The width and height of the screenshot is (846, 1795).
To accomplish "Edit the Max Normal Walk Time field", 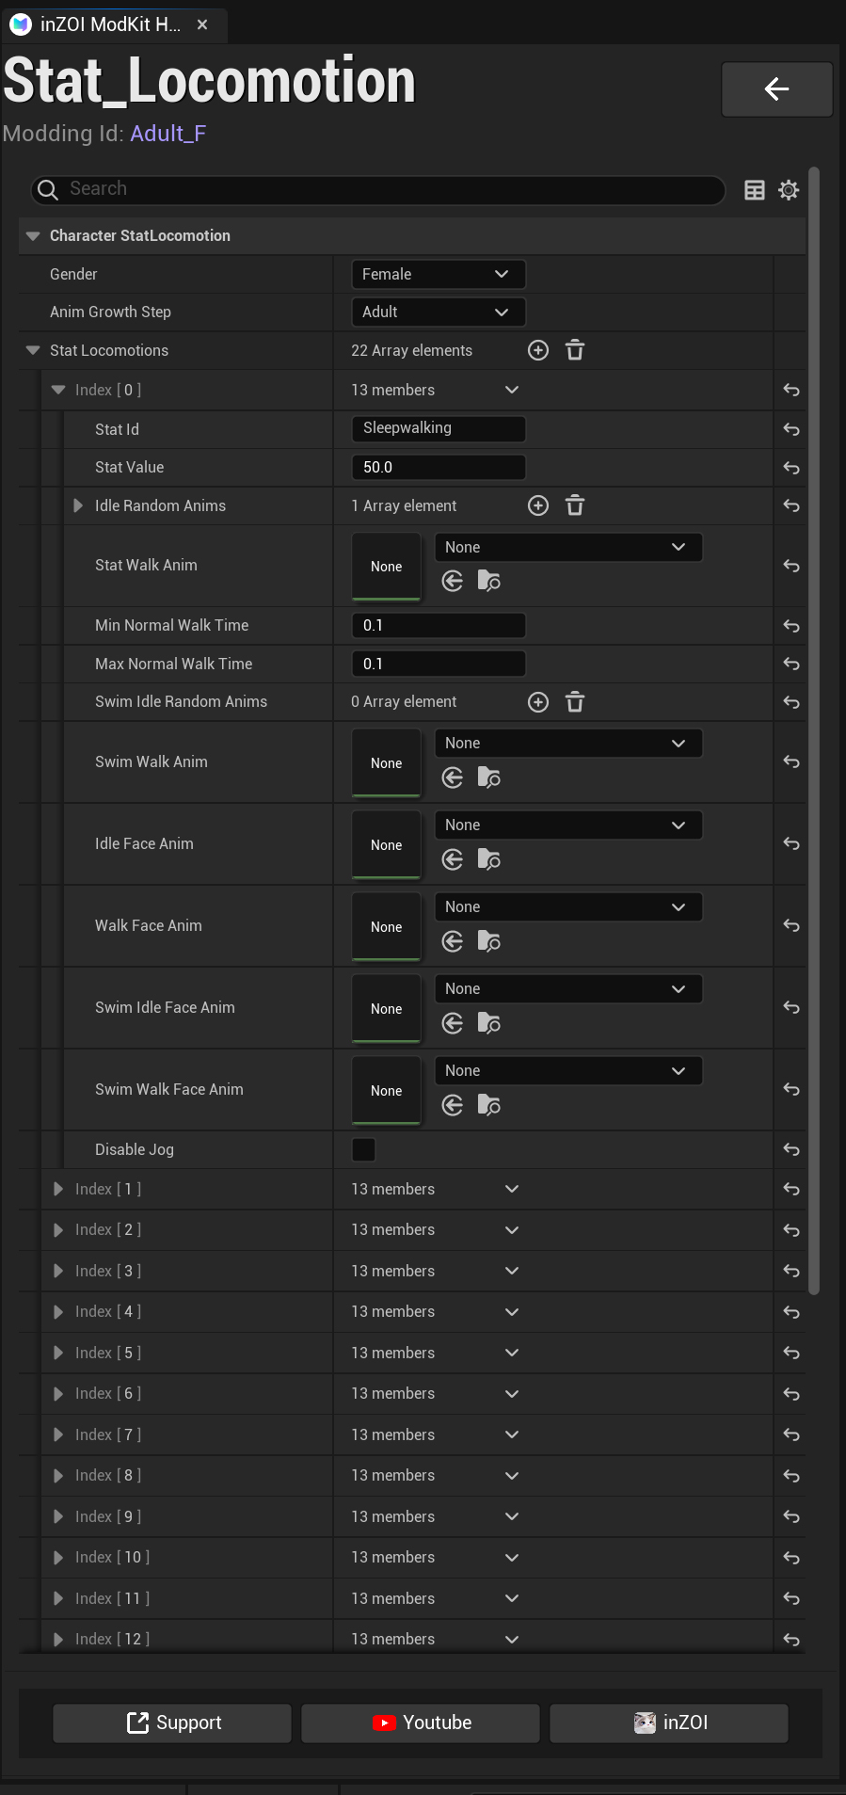I will tap(439, 664).
